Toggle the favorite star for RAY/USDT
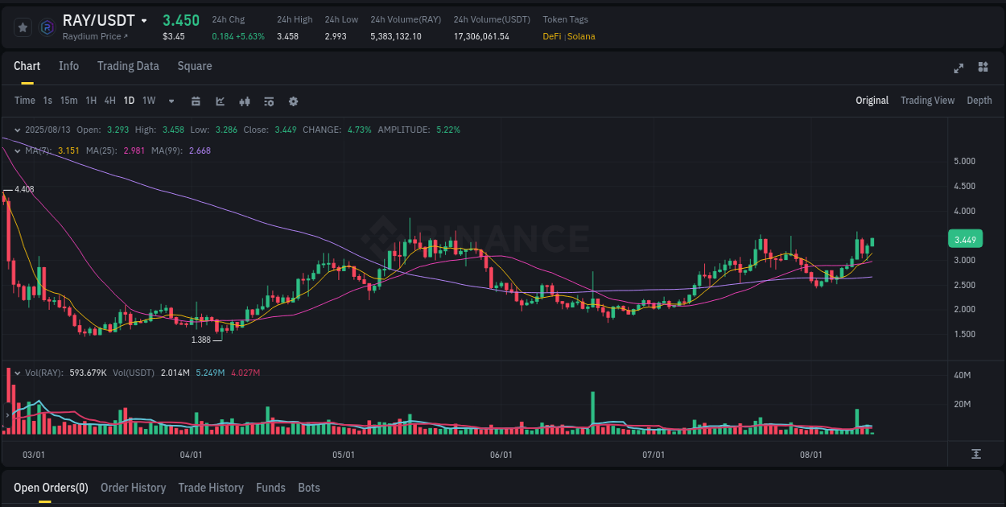 [22, 27]
